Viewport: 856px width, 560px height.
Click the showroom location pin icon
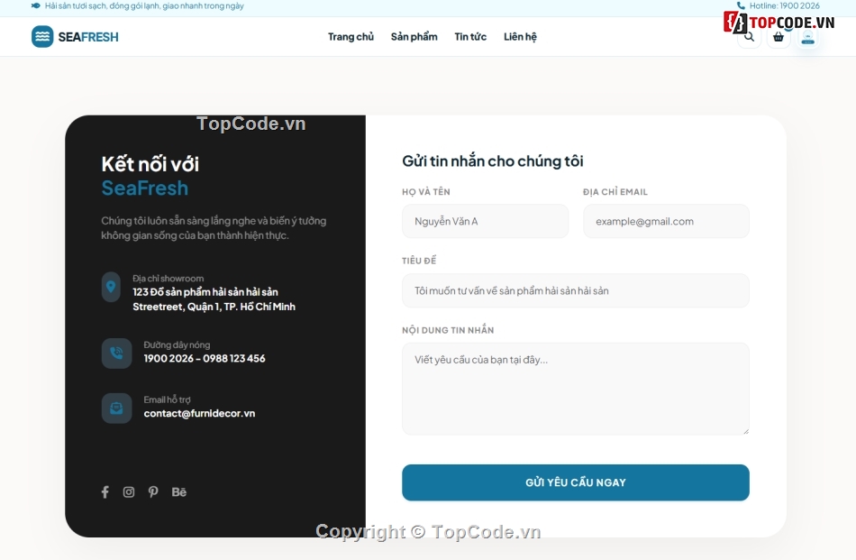point(111,287)
